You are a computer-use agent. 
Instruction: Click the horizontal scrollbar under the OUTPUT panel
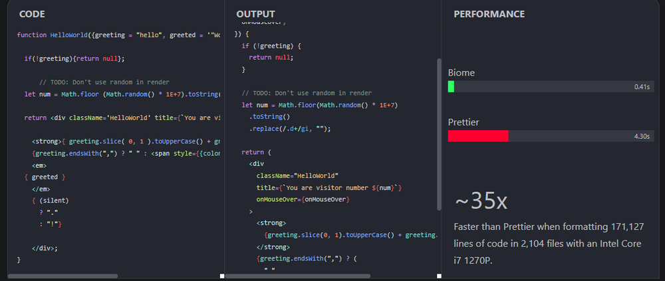click(x=298, y=276)
